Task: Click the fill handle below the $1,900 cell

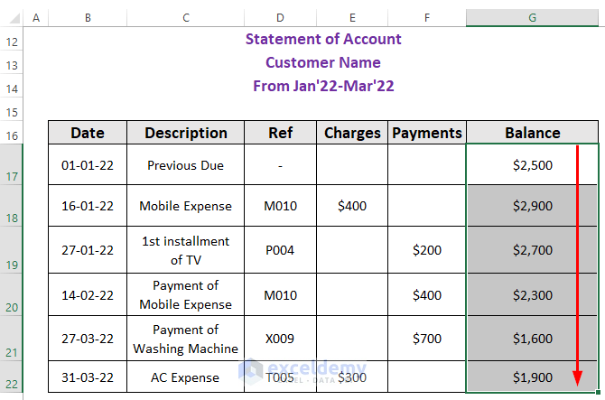Action: pyautogui.click(x=597, y=392)
